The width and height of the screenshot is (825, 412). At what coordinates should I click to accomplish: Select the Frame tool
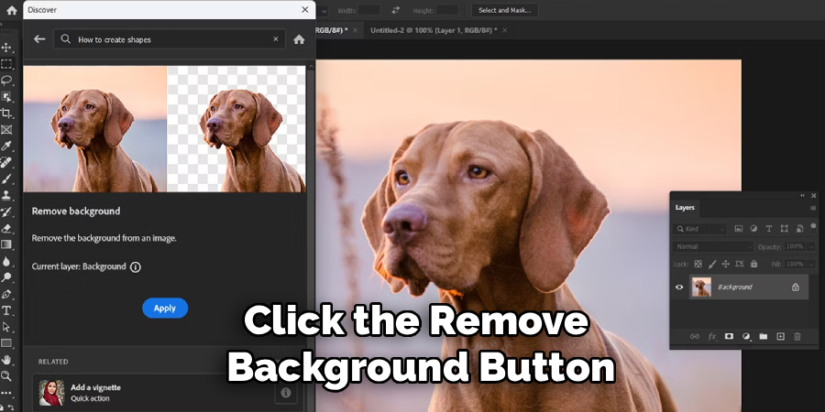(6, 129)
